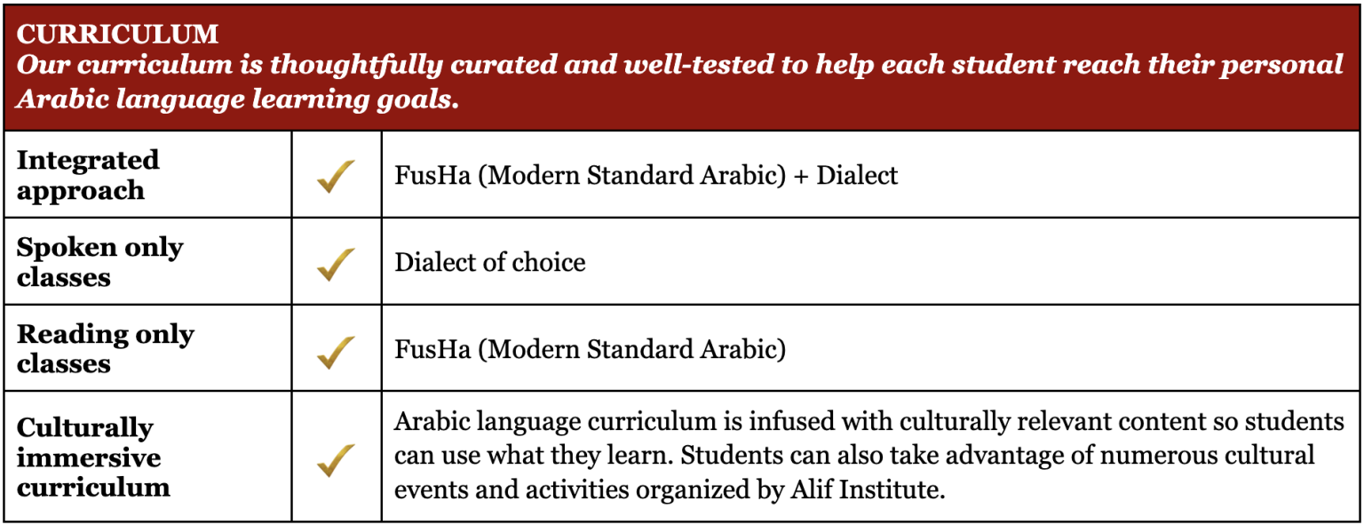Click the word Dialect after the plus sign
1364x525 pixels.
(x=857, y=175)
